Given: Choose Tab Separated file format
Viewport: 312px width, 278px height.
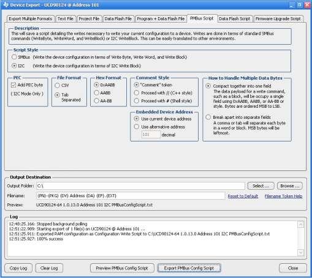Looking at the screenshot, I should coord(58,95).
